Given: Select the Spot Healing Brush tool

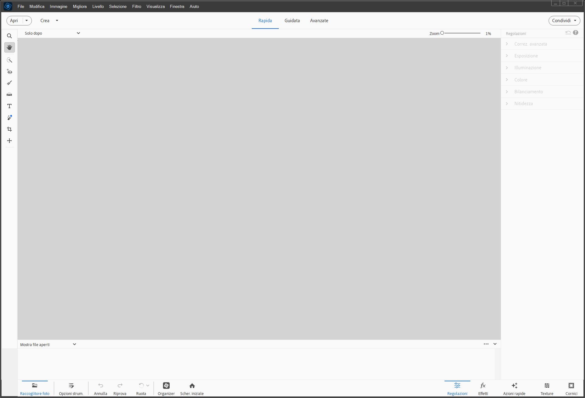Looking at the screenshot, I should click(x=9, y=118).
